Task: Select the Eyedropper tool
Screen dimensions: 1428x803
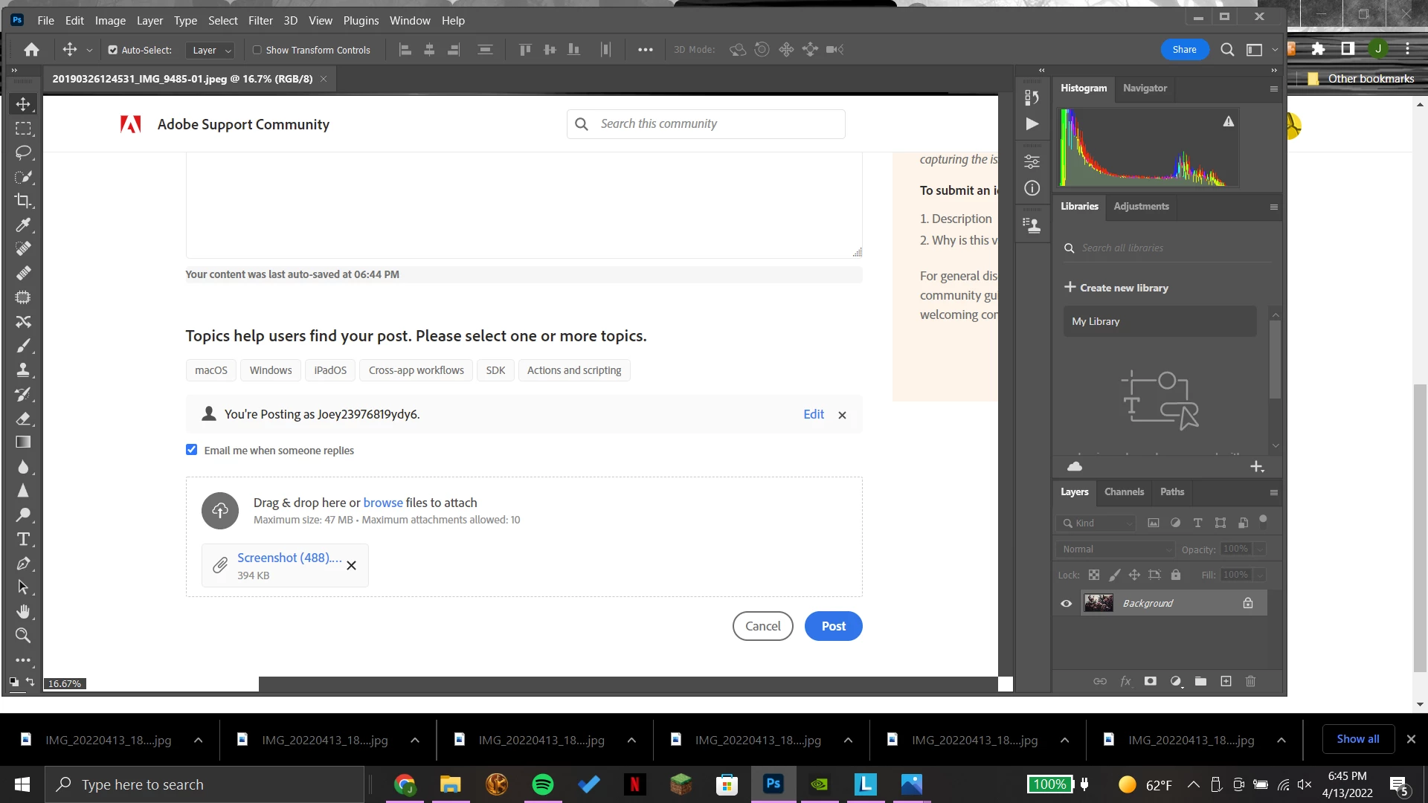Action: tap(23, 225)
